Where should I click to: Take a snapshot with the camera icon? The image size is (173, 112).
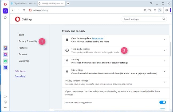[145, 10]
